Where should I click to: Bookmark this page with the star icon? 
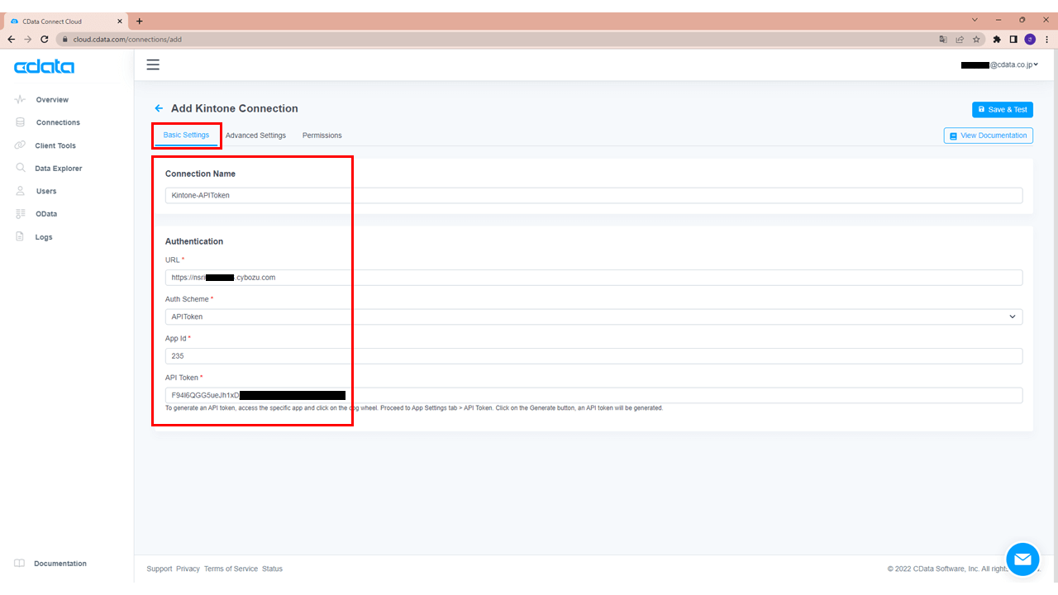(x=976, y=39)
